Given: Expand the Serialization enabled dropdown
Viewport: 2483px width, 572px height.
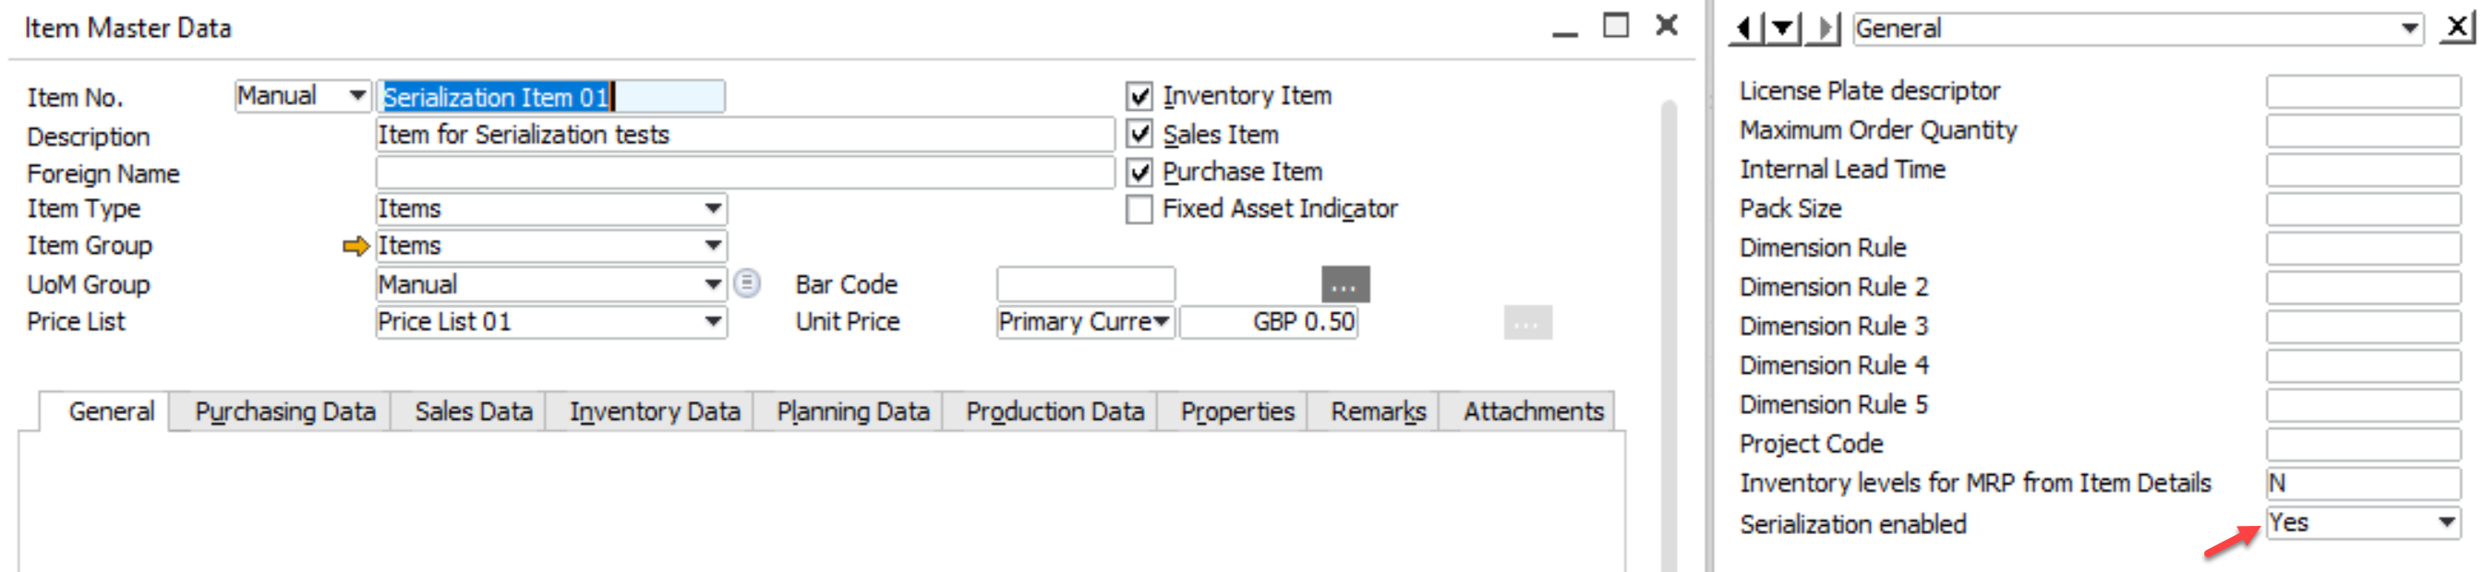Looking at the screenshot, I should point(2446,523).
